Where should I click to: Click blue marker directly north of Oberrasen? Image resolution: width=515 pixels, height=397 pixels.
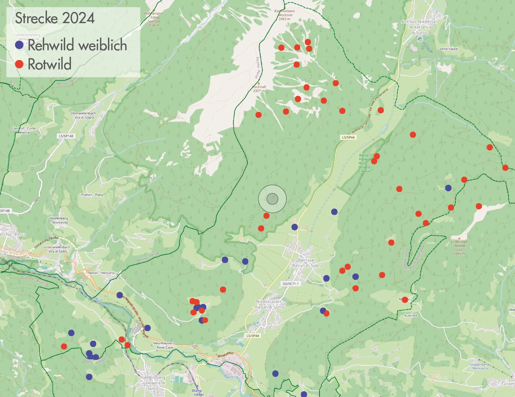(x=295, y=227)
